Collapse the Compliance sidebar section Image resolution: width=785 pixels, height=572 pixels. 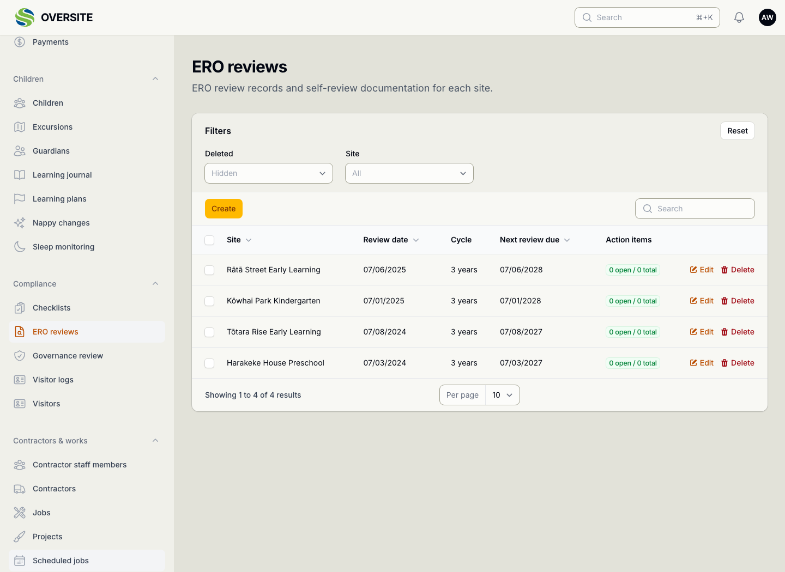tap(155, 284)
